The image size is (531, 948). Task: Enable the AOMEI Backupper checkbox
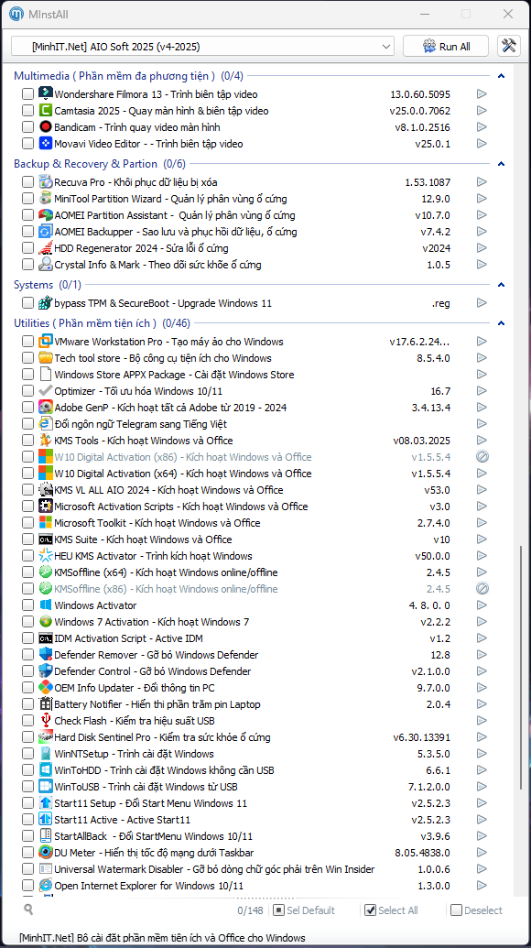click(x=27, y=232)
